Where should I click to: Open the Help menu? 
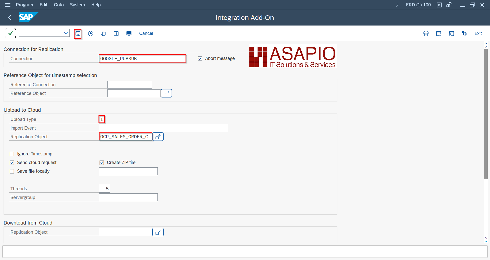96,5
